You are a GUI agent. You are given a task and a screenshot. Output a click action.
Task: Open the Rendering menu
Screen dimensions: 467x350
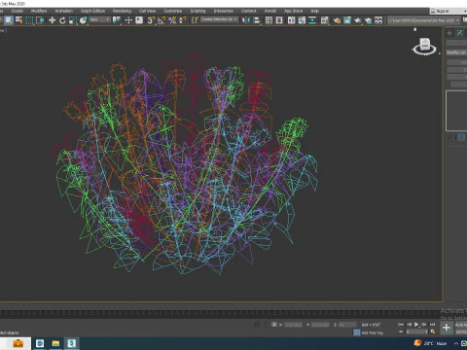(x=122, y=11)
